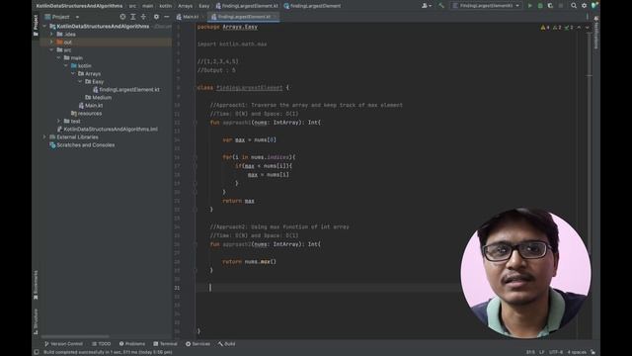Viewport: 632px width, 356px height.
Task: Open the TODO tool window
Action: pyautogui.click(x=101, y=344)
